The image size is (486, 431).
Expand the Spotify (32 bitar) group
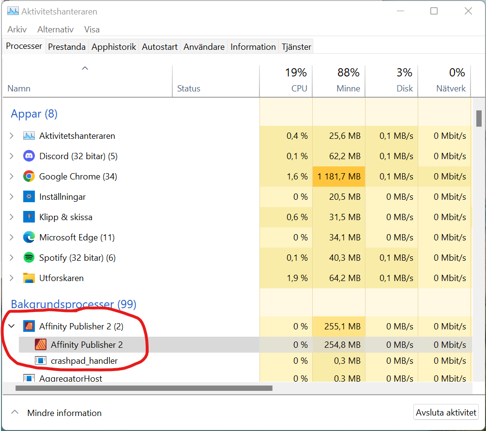tap(12, 257)
